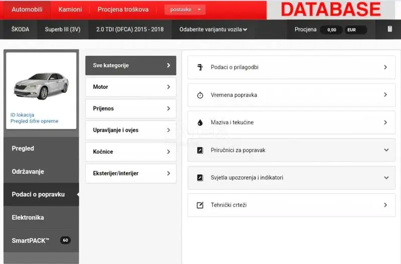This screenshot has width=401, height=264.
Task: Open Procjena troškova tab
Action: pos(123,10)
